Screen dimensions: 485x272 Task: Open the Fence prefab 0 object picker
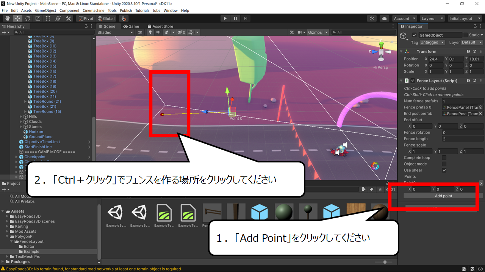coord(480,107)
